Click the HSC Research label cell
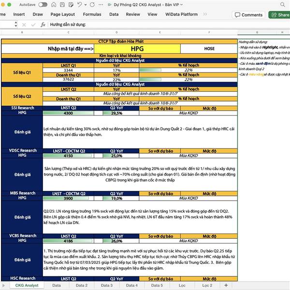The width and height of the screenshot is (290, 290). [22, 278]
